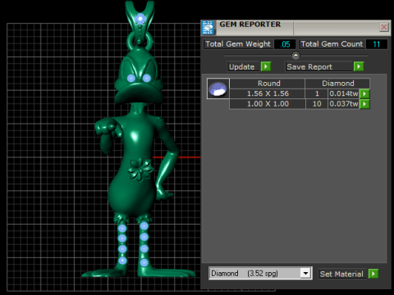Click the Diamond column header
394x295 pixels.
click(337, 84)
